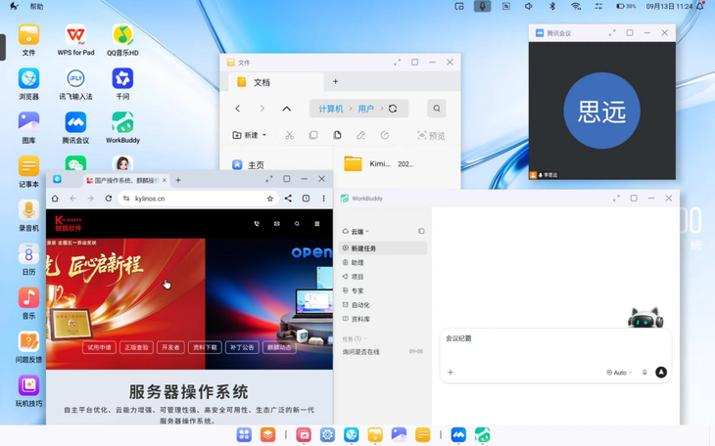Click the 资料下载 link on the banner
Screen dimensions: 715x446
tap(206, 347)
